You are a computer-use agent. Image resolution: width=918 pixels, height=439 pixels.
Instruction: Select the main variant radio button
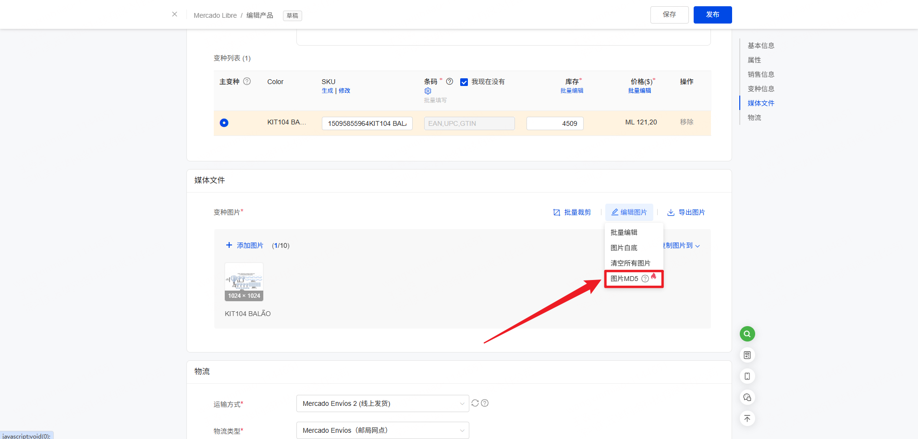click(x=224, y=123)
